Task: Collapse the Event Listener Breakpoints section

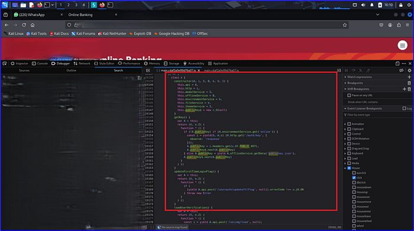Action: point(345,108)
